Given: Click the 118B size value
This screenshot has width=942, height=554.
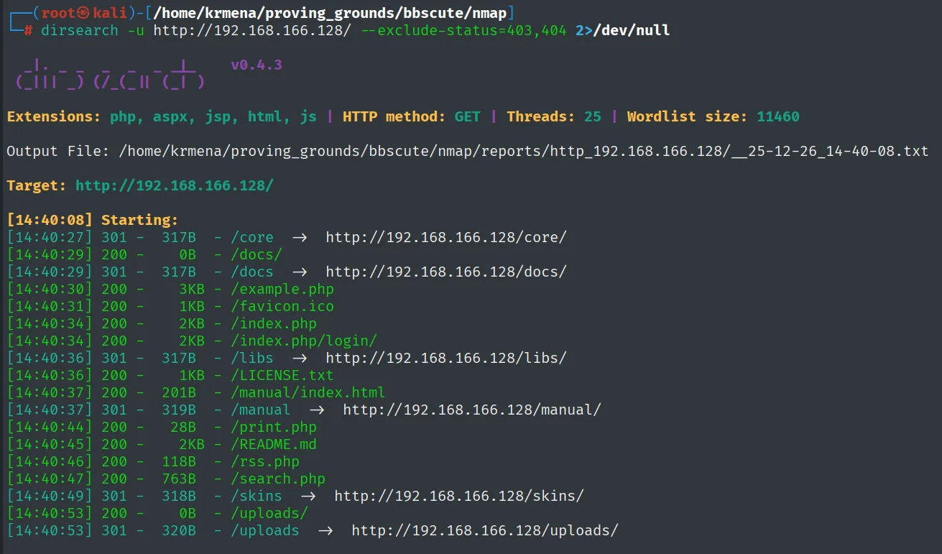Looking at the screenshot, I should 179,461.
